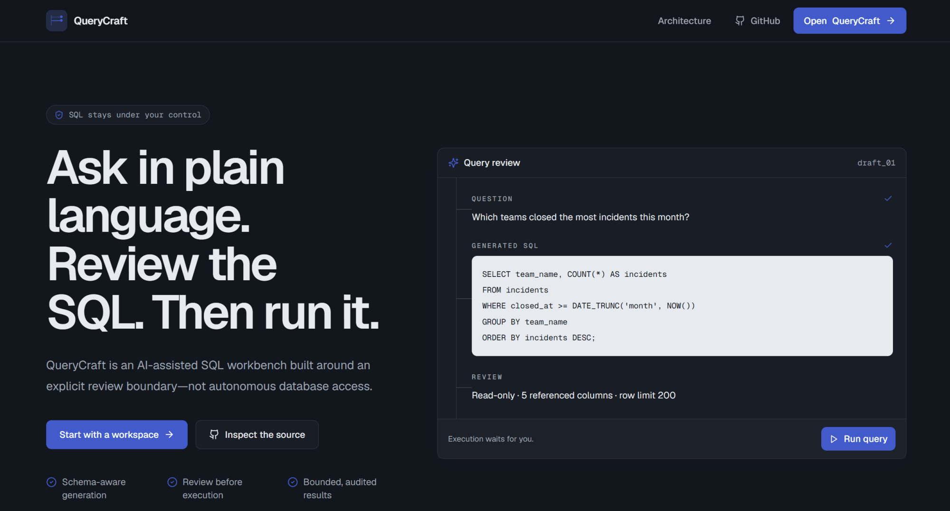
Task: Click the draft_01 label
Action: click(876, 163)
